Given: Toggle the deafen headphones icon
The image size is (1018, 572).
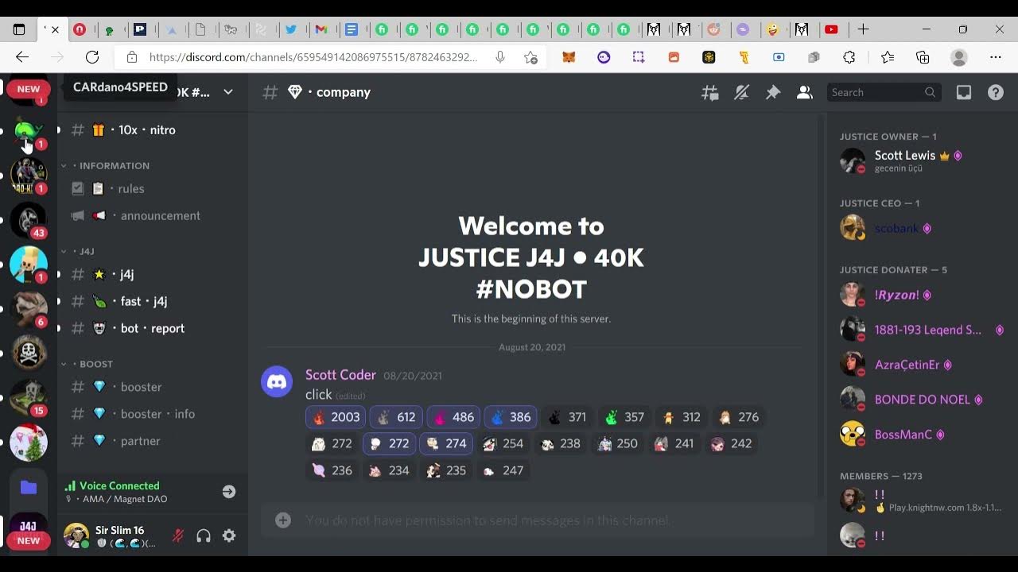Looking at the screenshot, I should [204, 535].
